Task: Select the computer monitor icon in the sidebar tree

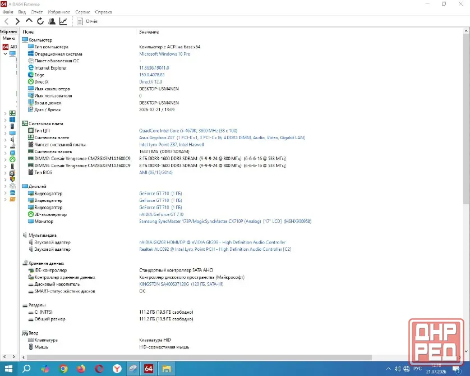Action: [12, 54]
